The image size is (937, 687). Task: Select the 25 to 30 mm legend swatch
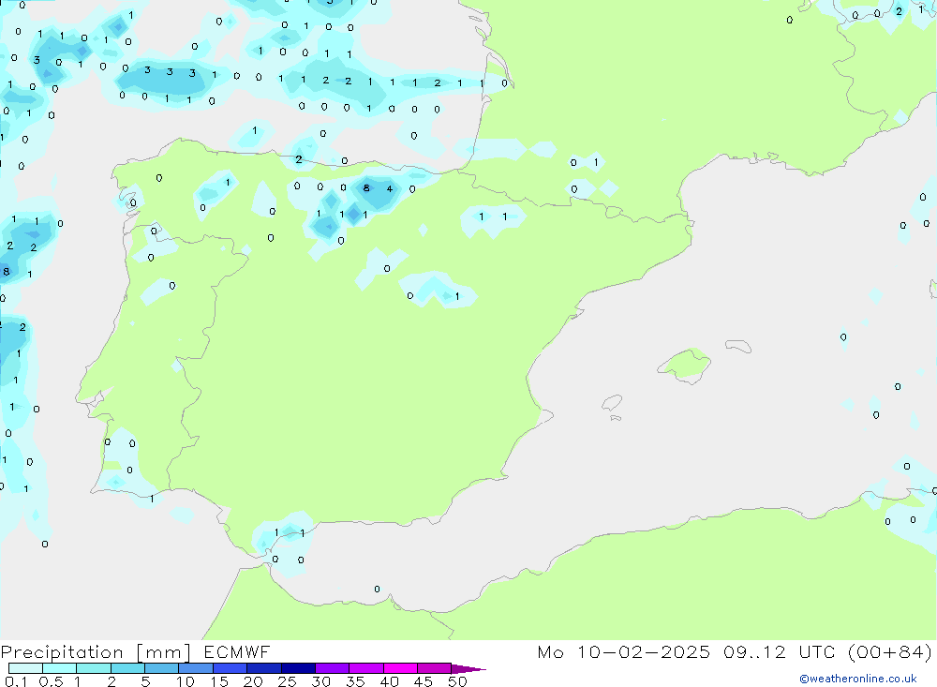(298, 668)
